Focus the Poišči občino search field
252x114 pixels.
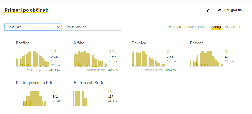coord(93,27)
